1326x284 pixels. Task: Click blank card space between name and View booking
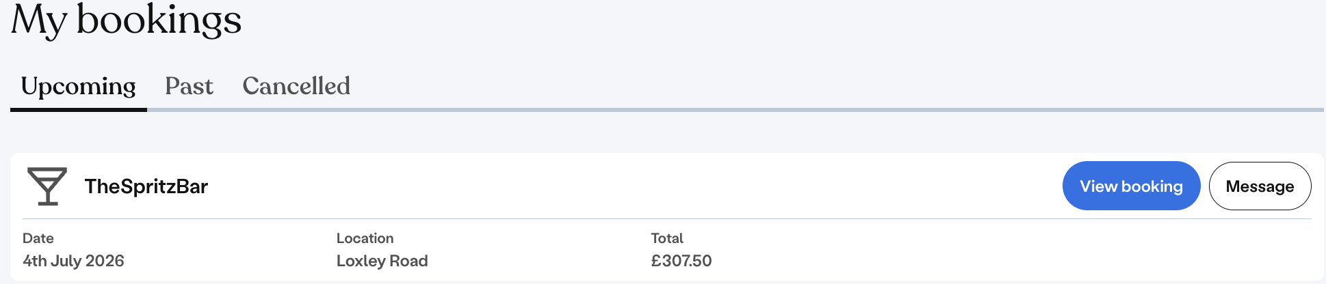coord(616,186)
